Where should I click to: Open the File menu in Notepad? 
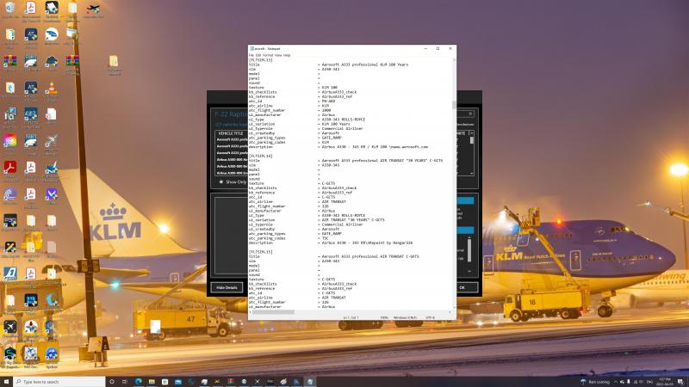click(x=251, y=55)
